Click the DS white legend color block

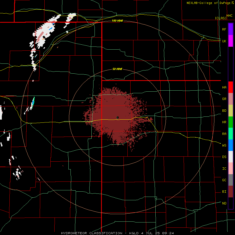(231, 157)
